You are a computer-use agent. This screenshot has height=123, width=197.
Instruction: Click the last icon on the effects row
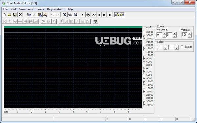coord(95,21)
